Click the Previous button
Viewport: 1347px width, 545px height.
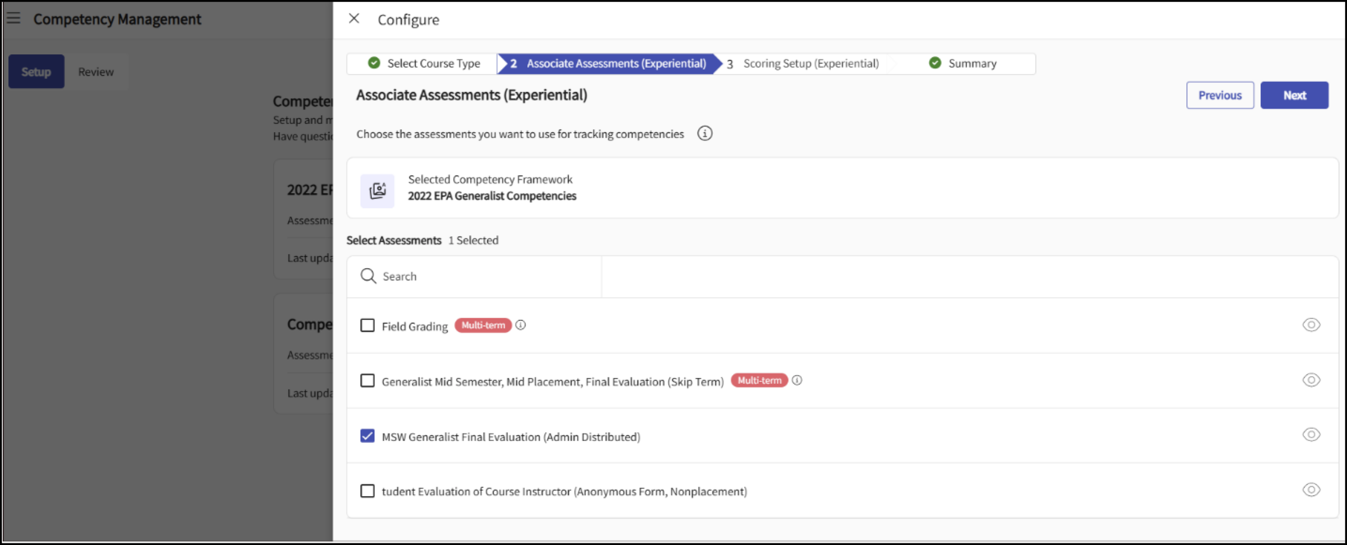click(x=1220, y=95)
